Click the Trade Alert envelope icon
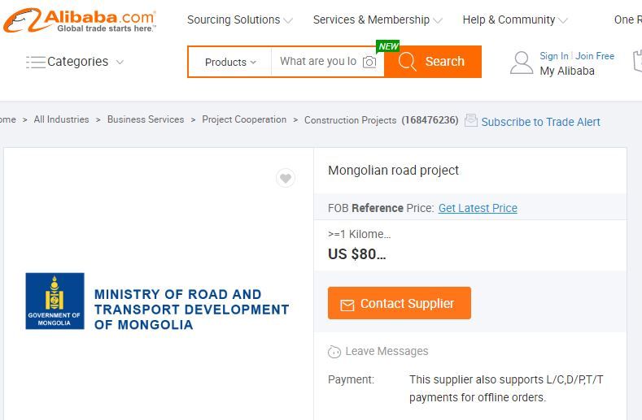 471,120
